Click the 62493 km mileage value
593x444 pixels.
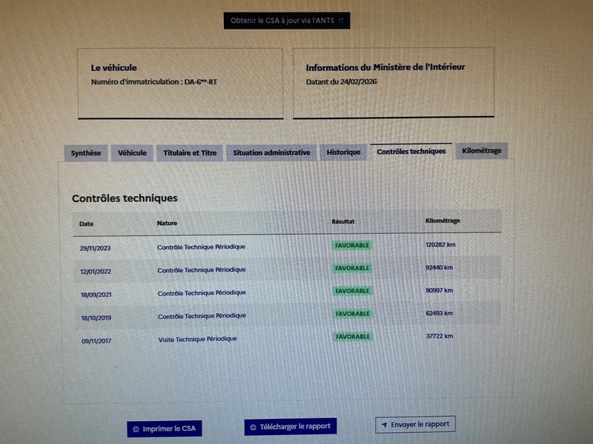click(439, 313)
